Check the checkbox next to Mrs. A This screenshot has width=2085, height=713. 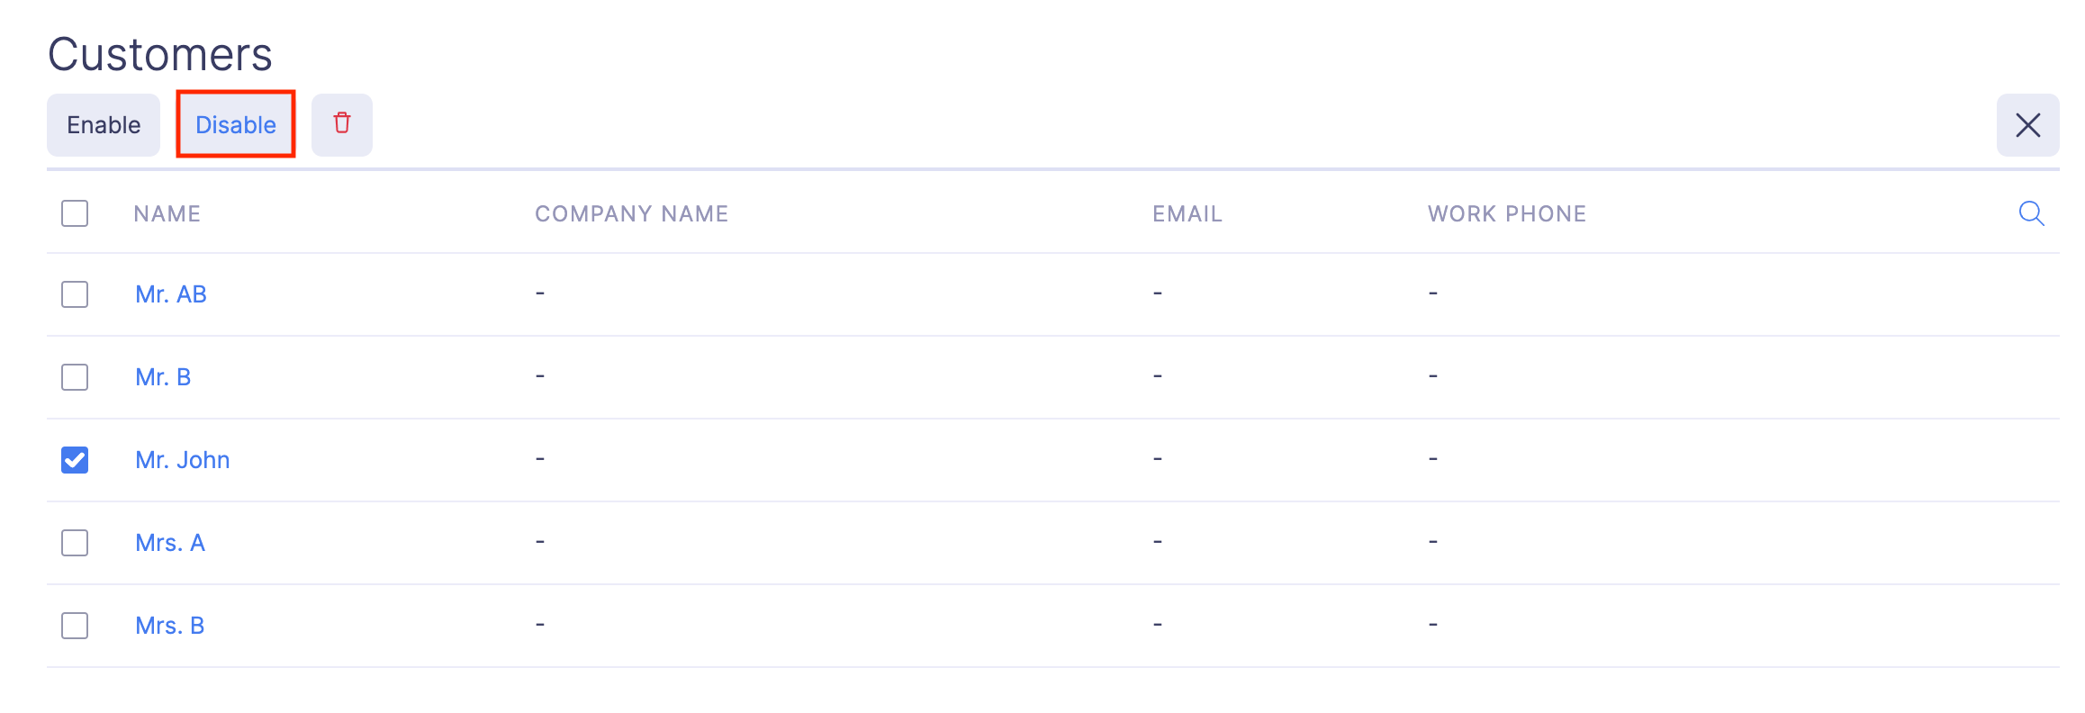(74, 543)
